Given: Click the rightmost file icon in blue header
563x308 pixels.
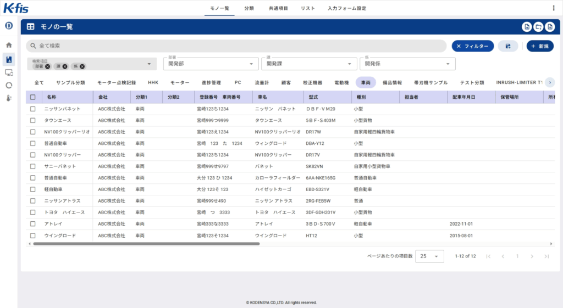Looking at the screenshot, I should [550, 27].
